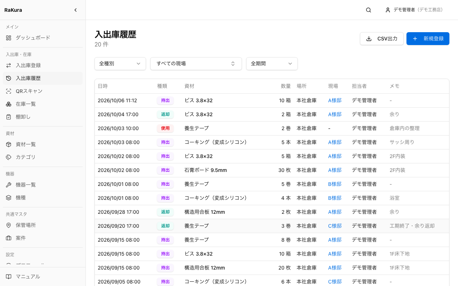
Task: Go to ダッシュボード in the sidebar
Action: coord(43,38)
